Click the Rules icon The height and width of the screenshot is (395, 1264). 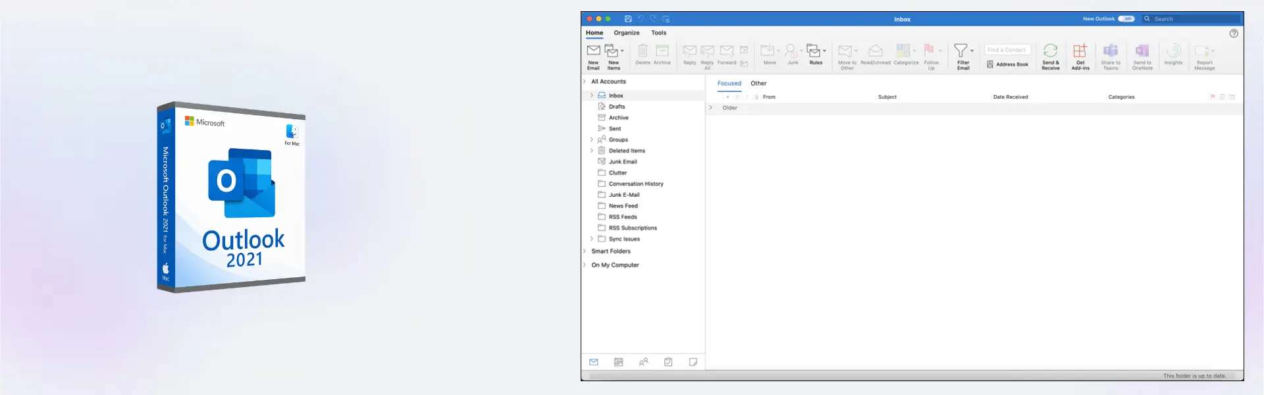814,51
